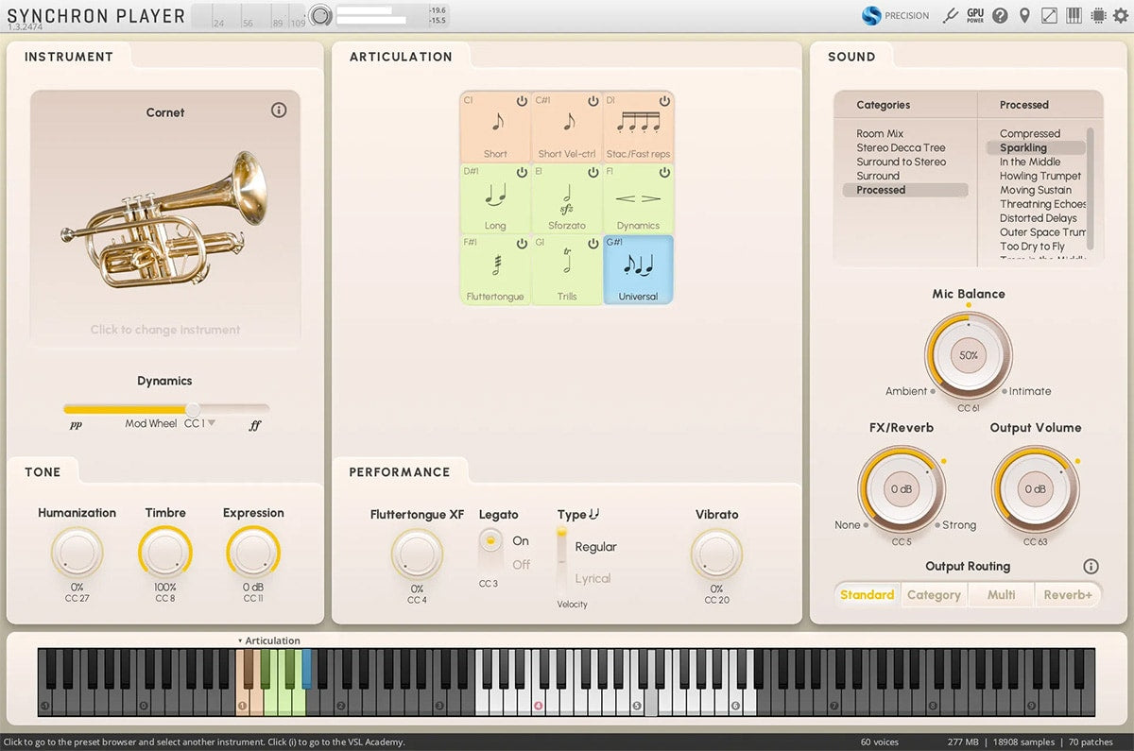This screenshot has height=751, width=1134.
Task: Choose the Distorted Delays preset
Action: click(1035, 218)
